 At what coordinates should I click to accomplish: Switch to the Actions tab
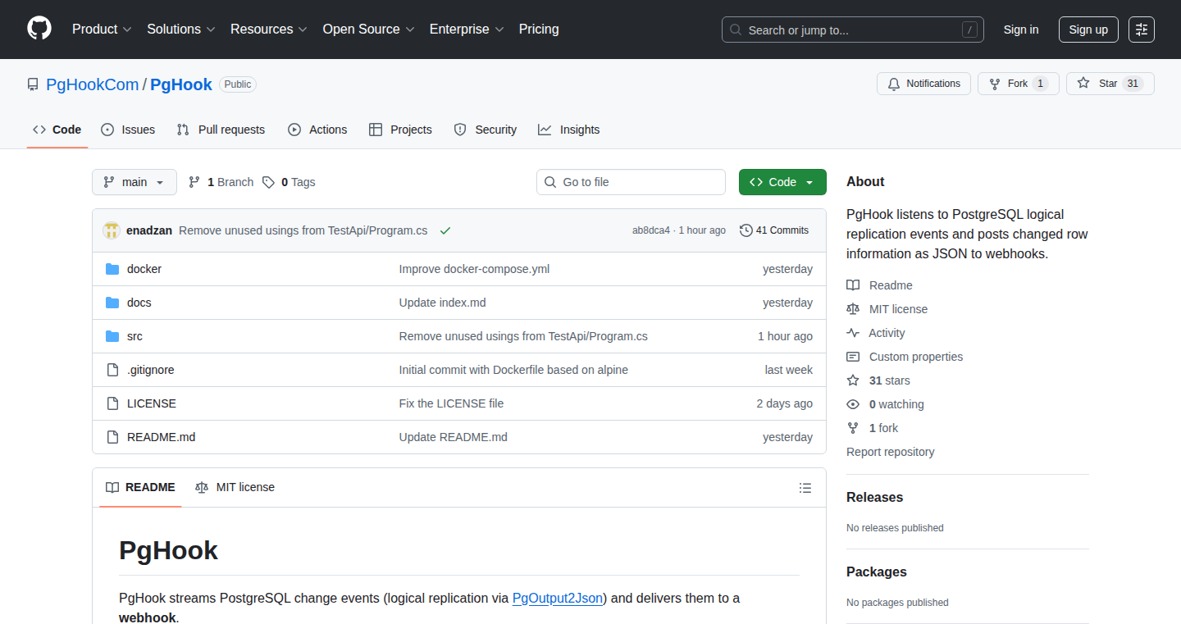click(317, 130)
